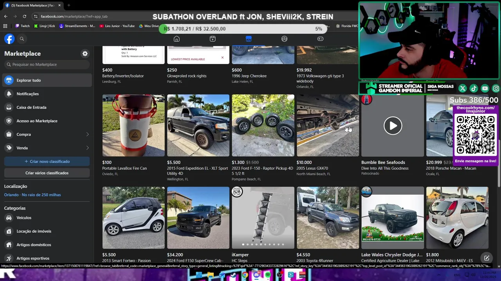The image size is (501, 281).
Task: Go to the Facebook Home tab icon
Action: (x=177, y=39)
